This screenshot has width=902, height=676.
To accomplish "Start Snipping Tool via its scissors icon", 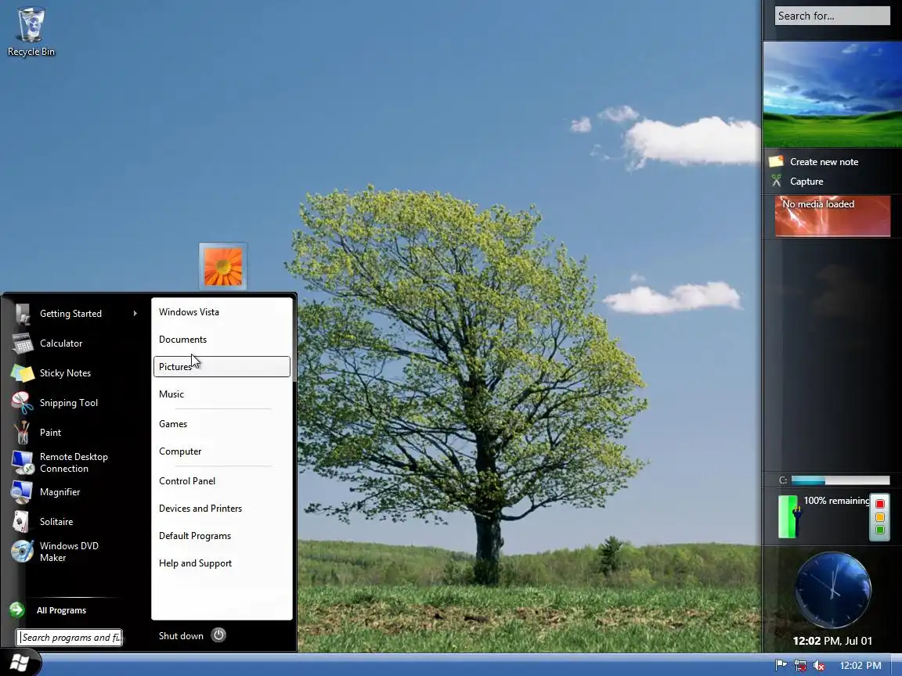I will (x=23, y=403).
